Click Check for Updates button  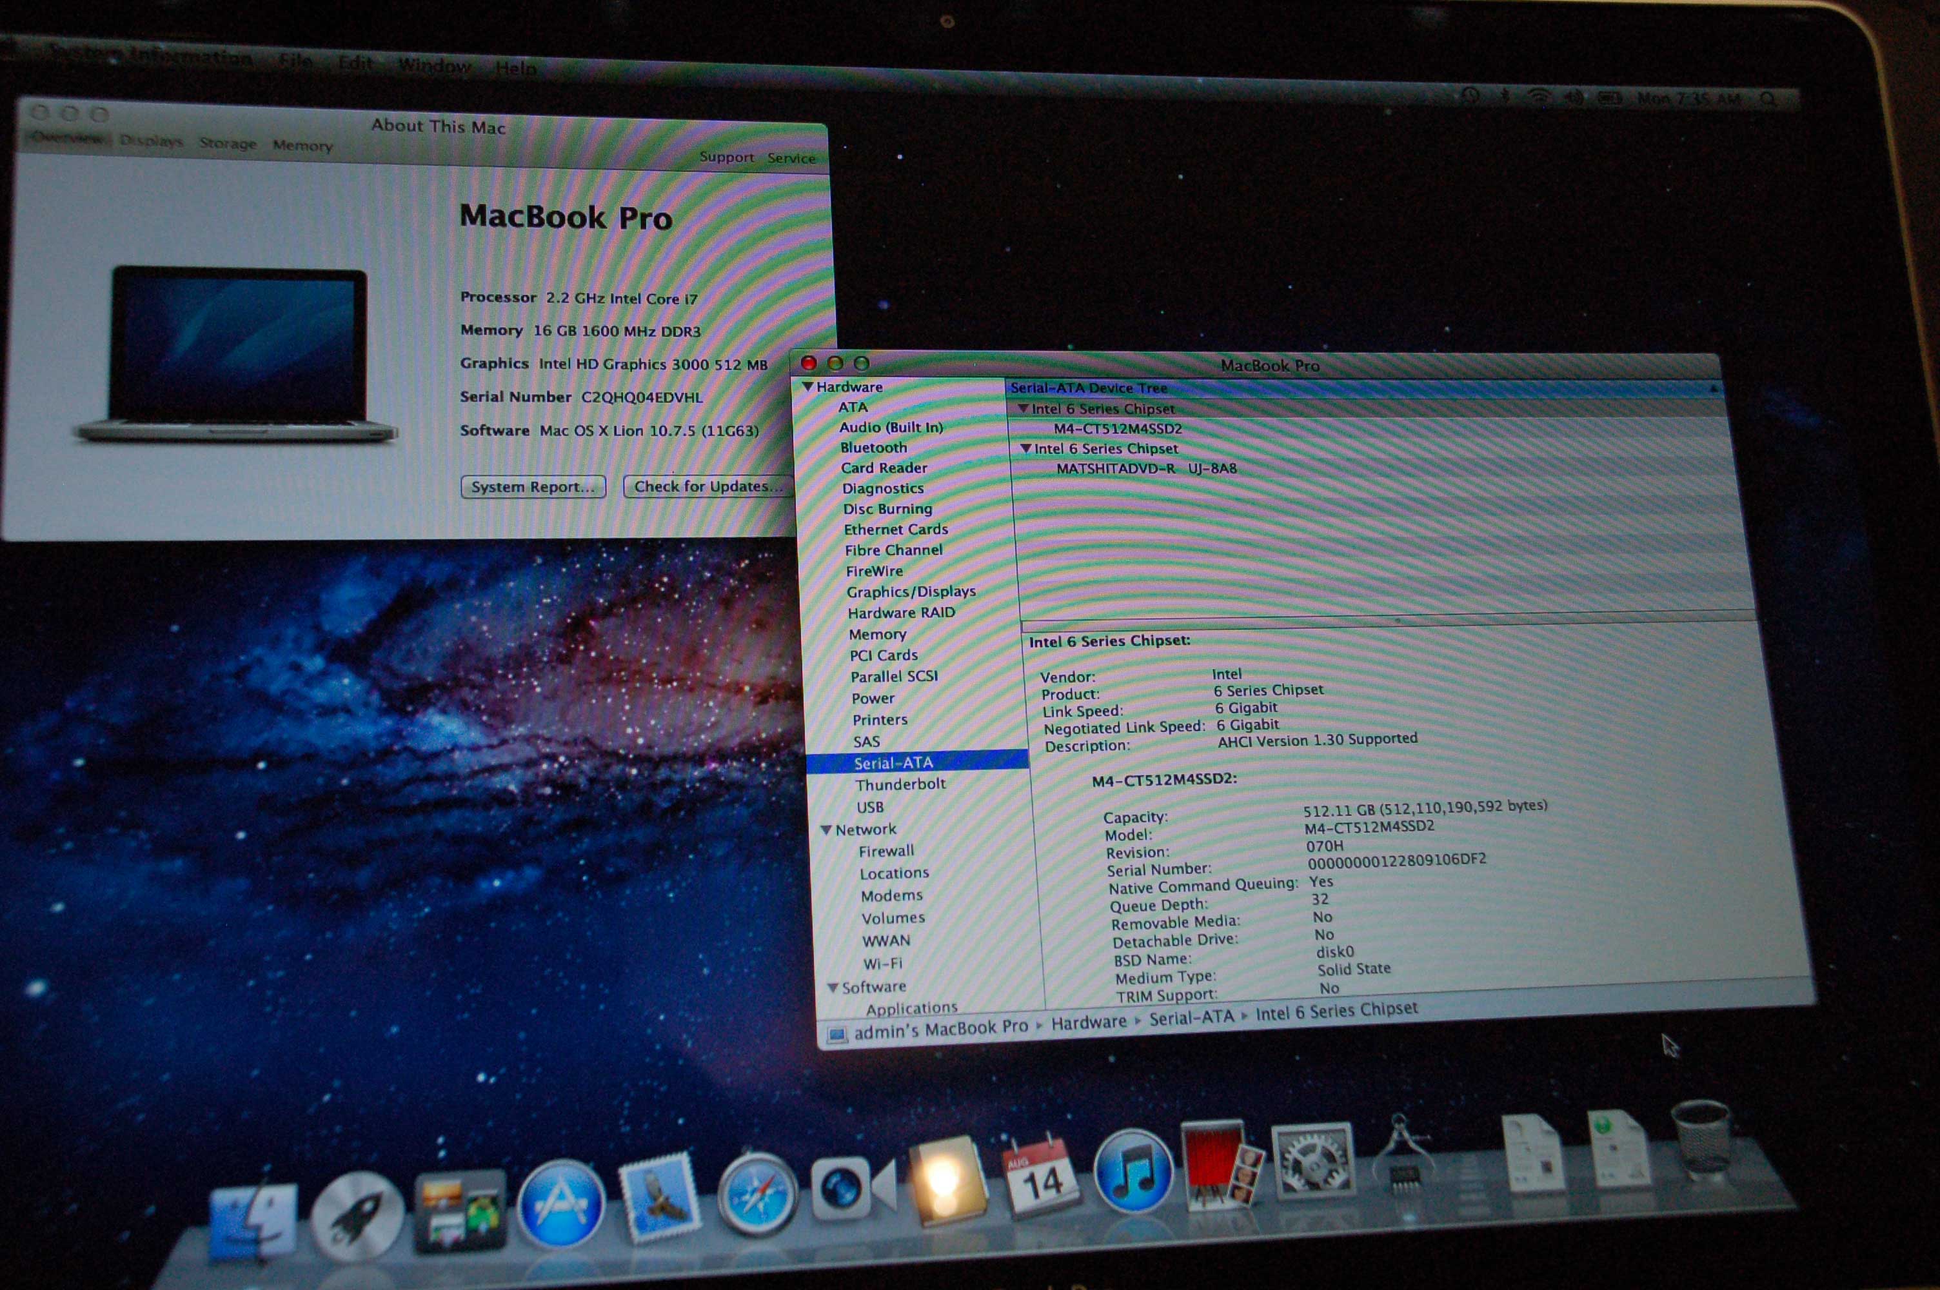(708, 486)
